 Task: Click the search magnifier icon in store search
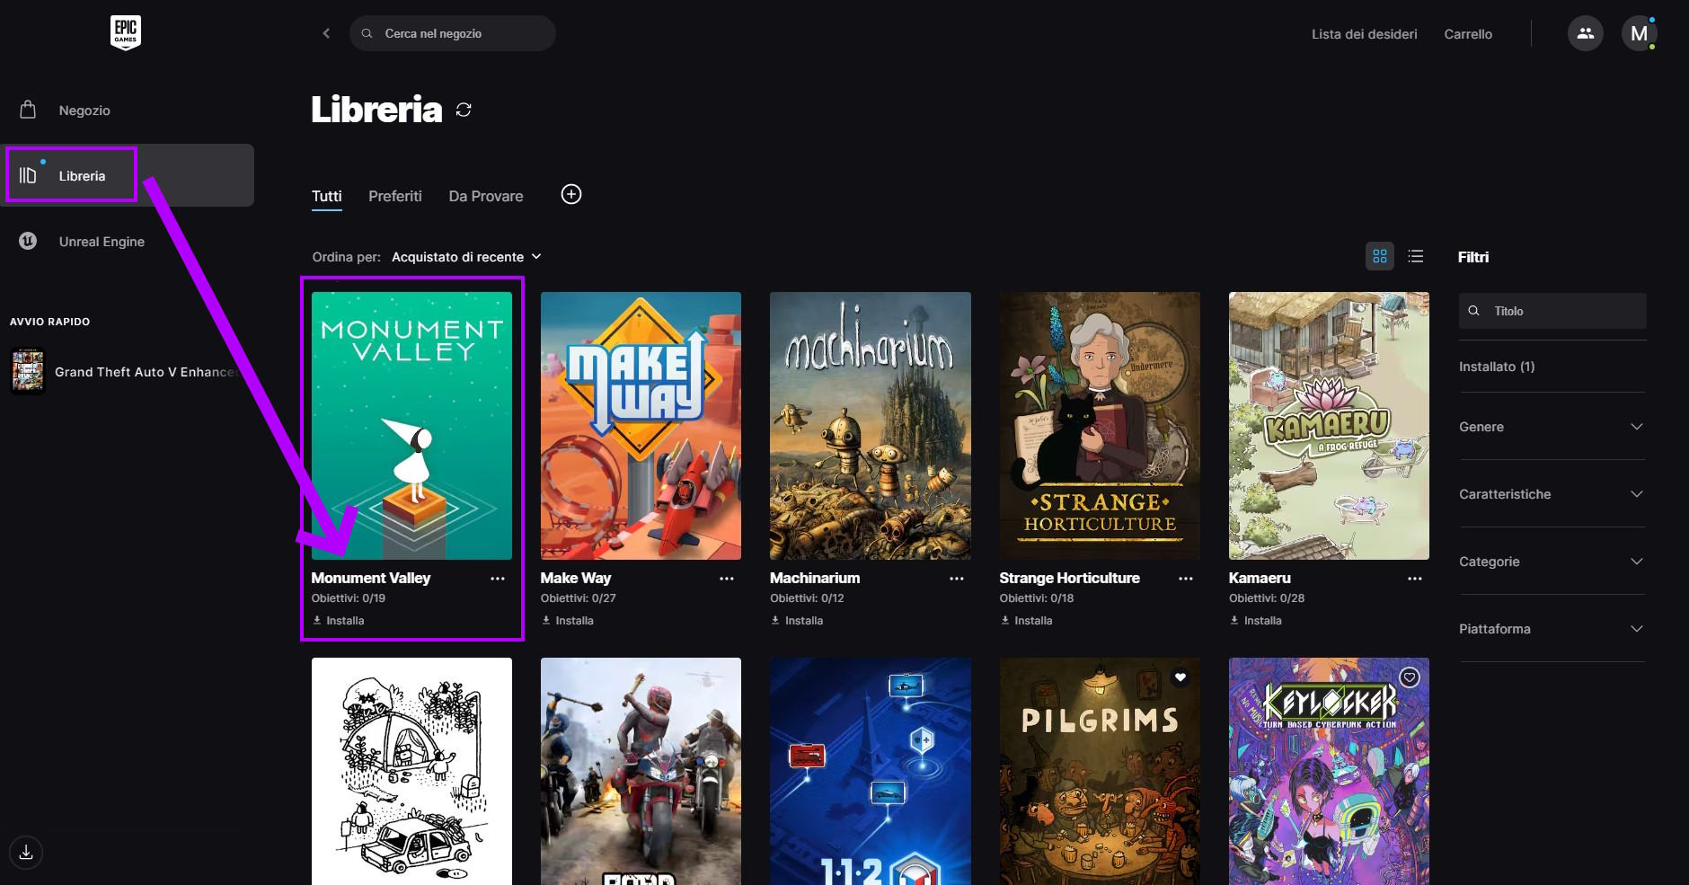pyautogui.click(x=367, y=33)
